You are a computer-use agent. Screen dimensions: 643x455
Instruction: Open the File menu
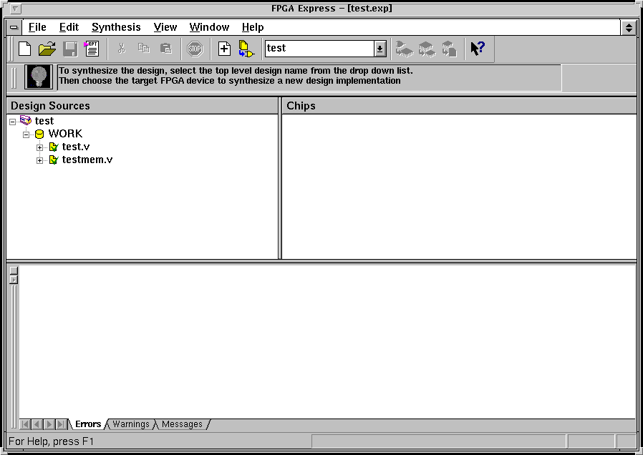click(37, 27)
